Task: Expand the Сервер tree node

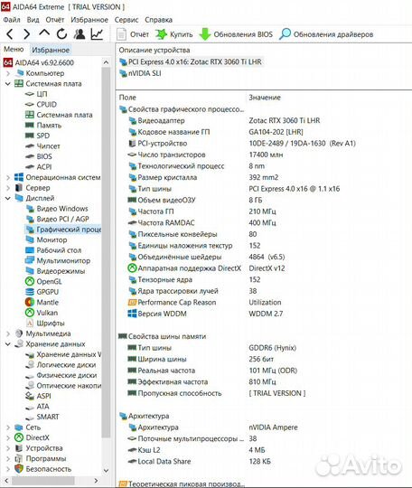Action: click(x=8, y=188)
